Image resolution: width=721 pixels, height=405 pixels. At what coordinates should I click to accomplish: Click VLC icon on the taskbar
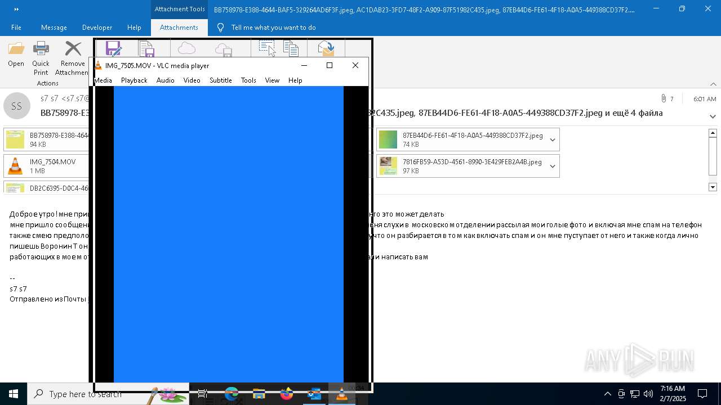tap(342, 394)
